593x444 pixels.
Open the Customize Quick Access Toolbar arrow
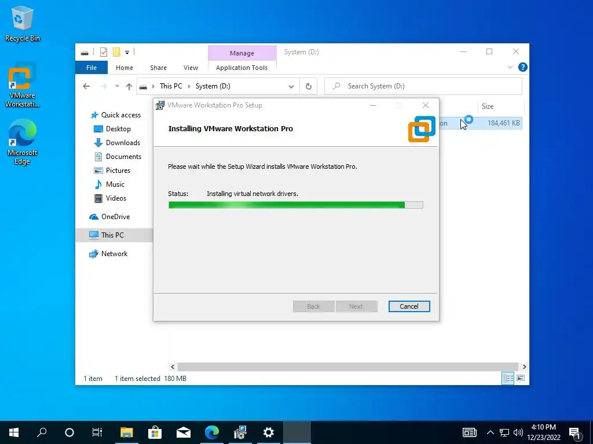click(x=127, y=53)
